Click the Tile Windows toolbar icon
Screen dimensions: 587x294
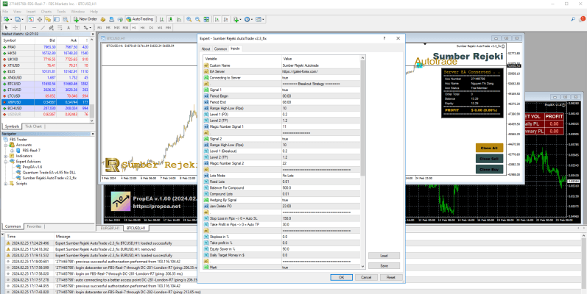206,19
